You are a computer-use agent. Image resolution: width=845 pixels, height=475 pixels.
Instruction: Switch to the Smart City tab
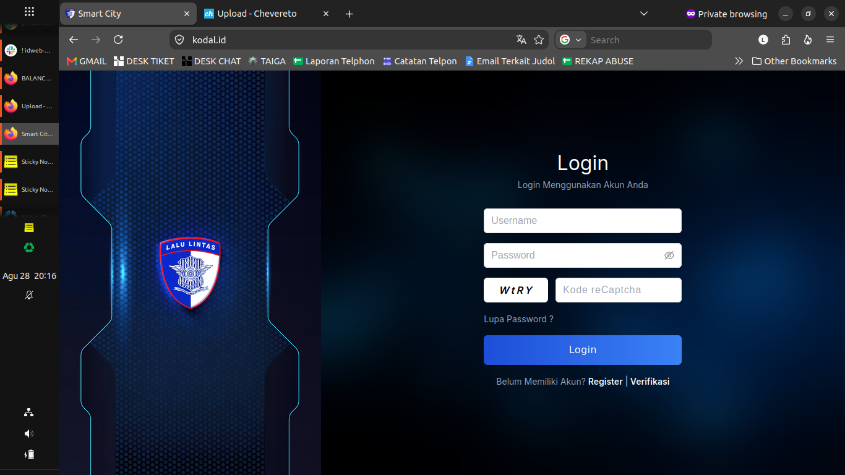point(129,14)
